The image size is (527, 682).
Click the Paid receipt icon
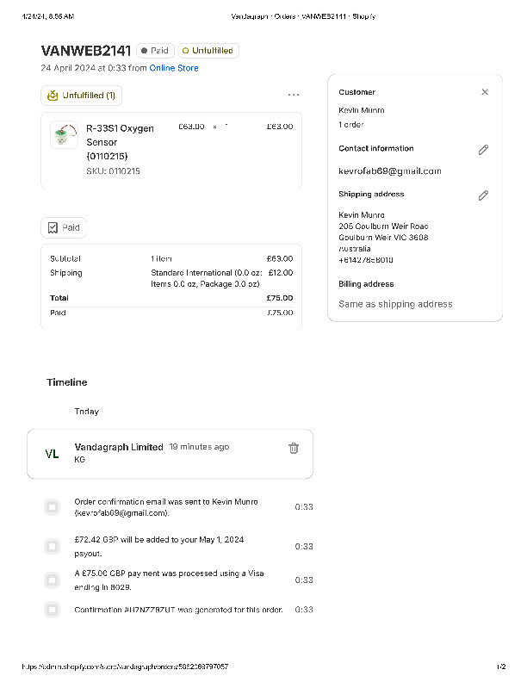pos(53,228)
